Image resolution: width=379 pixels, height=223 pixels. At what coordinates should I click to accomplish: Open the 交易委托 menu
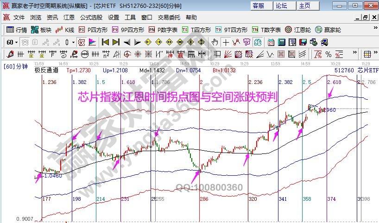click(x=170, y=17)
